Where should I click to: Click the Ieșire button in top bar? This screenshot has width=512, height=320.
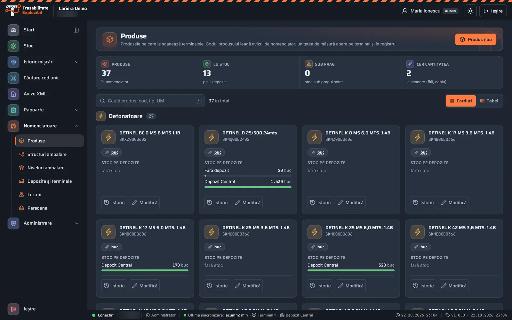click(493, 11)
